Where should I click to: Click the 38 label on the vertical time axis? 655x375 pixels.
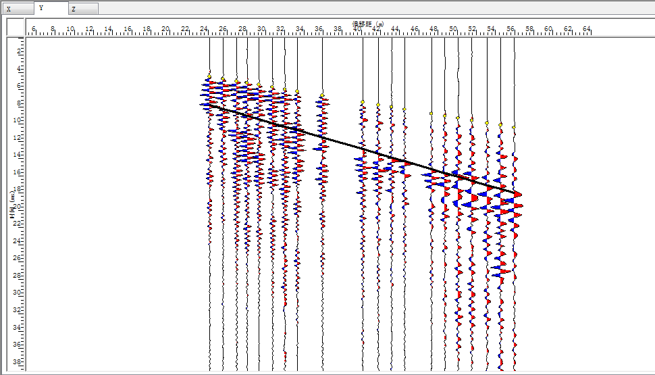[x=20, y=362]
